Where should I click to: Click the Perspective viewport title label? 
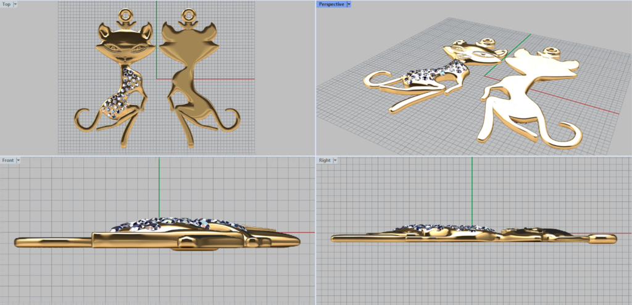[331, 4]
